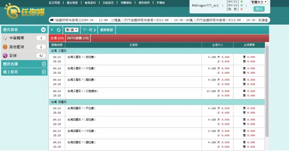This screenshot has height=151, width=289.
Task: Select the 其他籃球 basketball icon
Action: point(5,47)
